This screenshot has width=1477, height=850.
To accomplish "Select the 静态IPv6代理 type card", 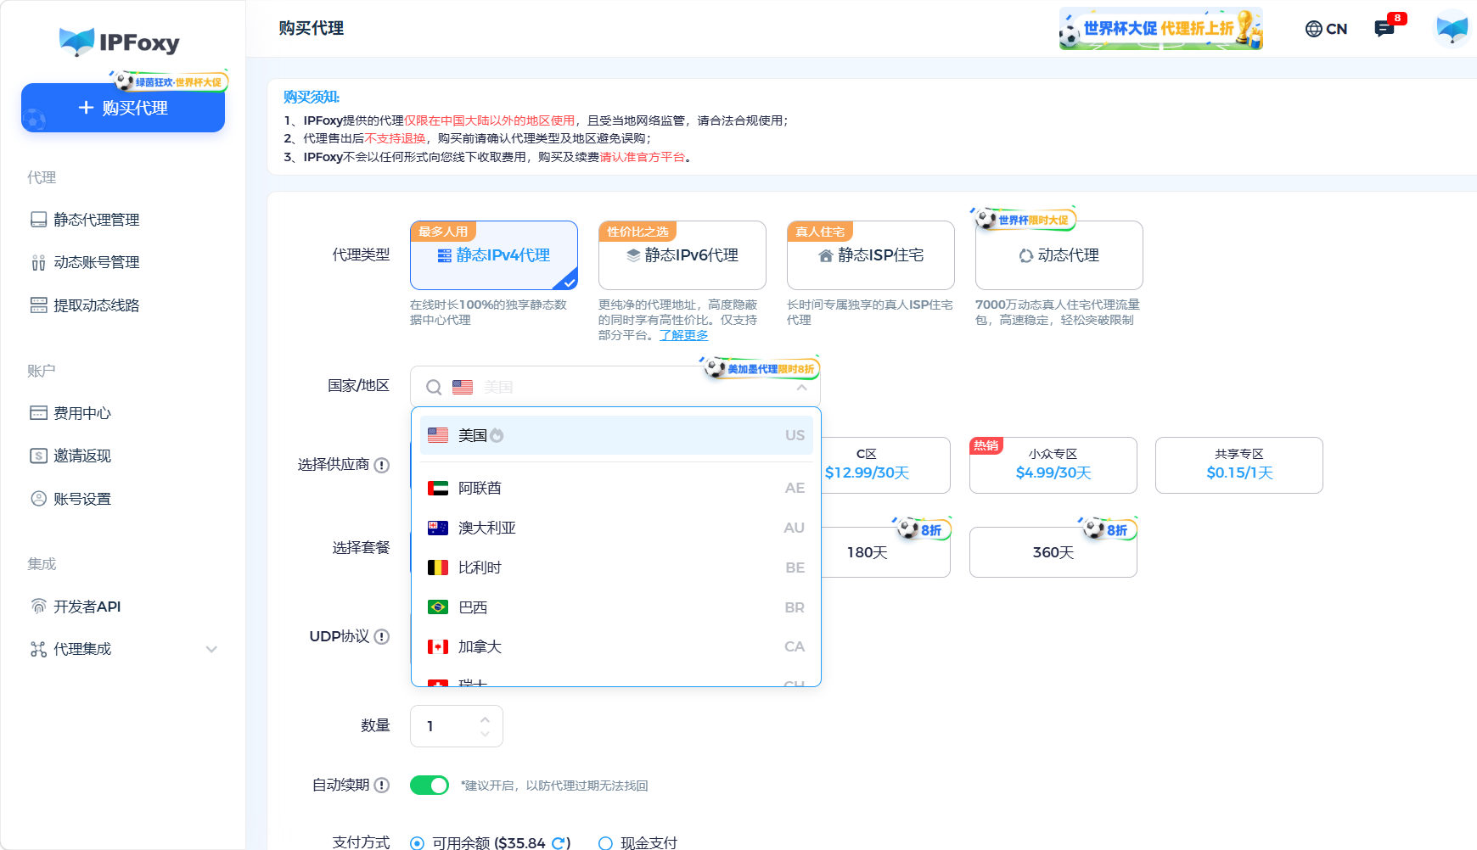I will coord(682,255).
